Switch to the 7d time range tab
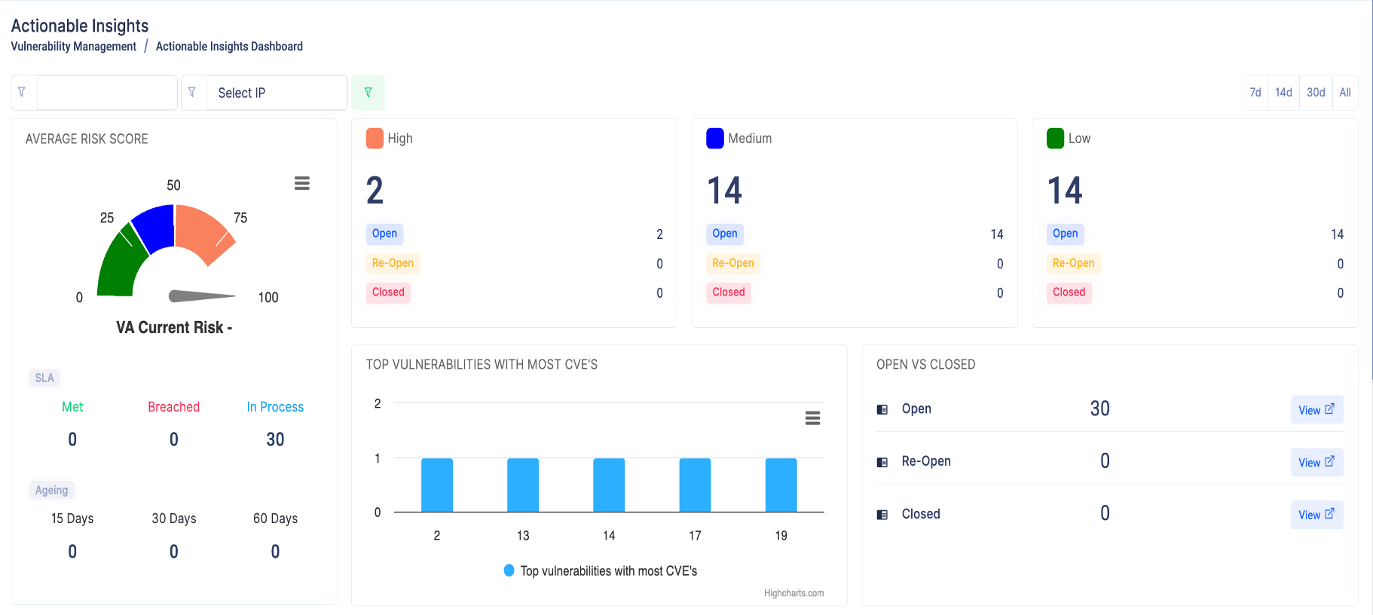This screenshot has height=615, width=1373. click(x=1255, y=92)
